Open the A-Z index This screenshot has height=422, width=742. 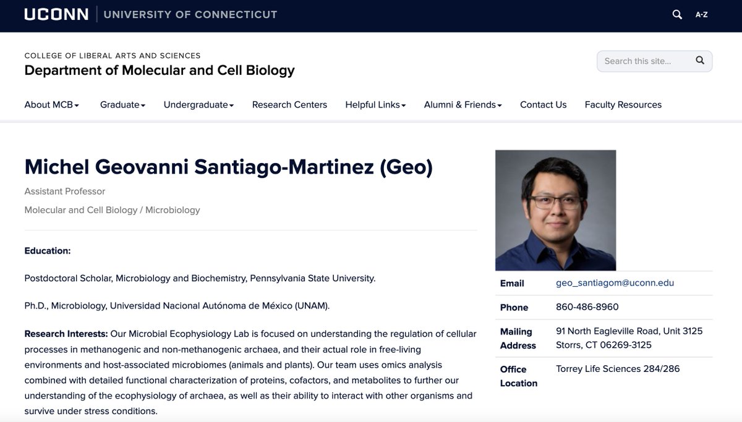(702, 14)
